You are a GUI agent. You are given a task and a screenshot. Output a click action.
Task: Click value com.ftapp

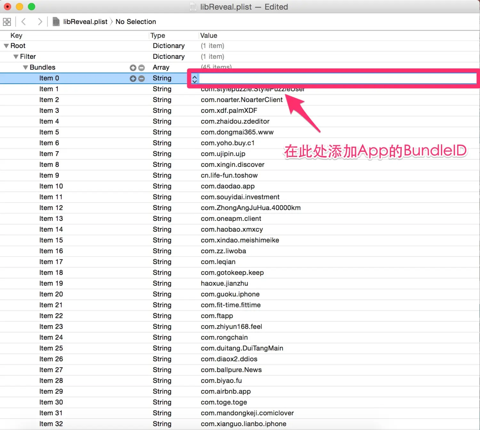(x=217, y=316)
